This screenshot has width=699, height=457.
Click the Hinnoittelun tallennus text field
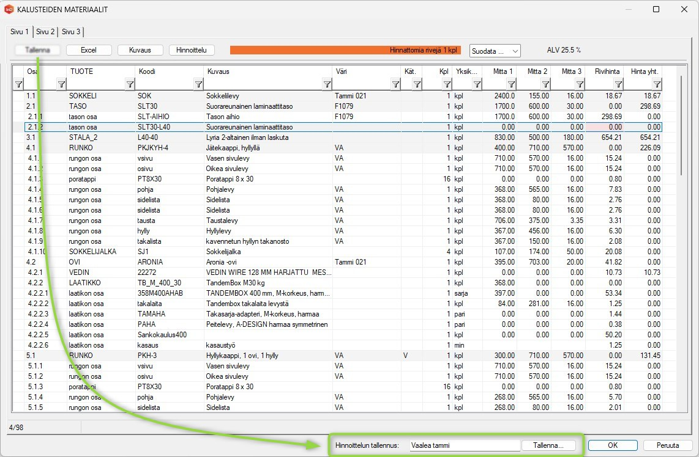[x=464, y=445]
